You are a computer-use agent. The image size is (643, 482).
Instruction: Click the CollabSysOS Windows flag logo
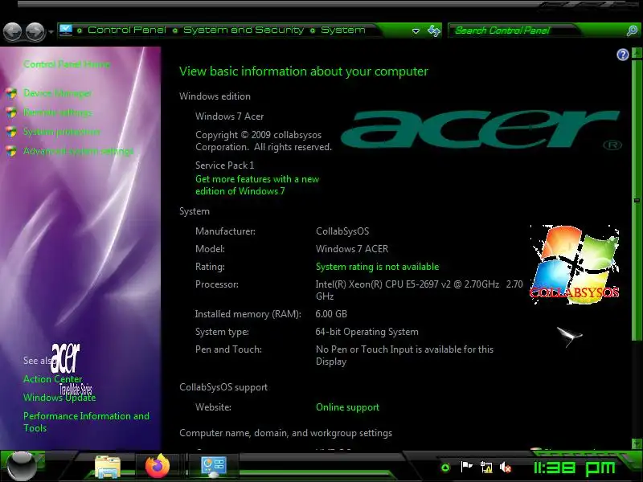(575, 264)
